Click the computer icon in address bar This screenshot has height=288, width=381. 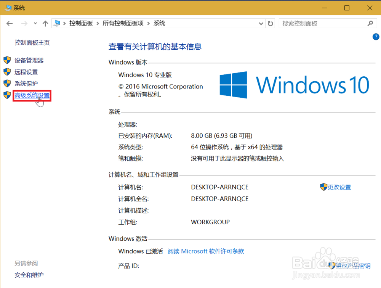click(x=57, y=23)
